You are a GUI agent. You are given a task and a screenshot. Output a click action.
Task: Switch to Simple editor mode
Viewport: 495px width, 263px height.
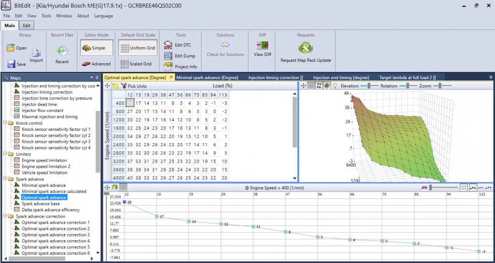point(97,48)
